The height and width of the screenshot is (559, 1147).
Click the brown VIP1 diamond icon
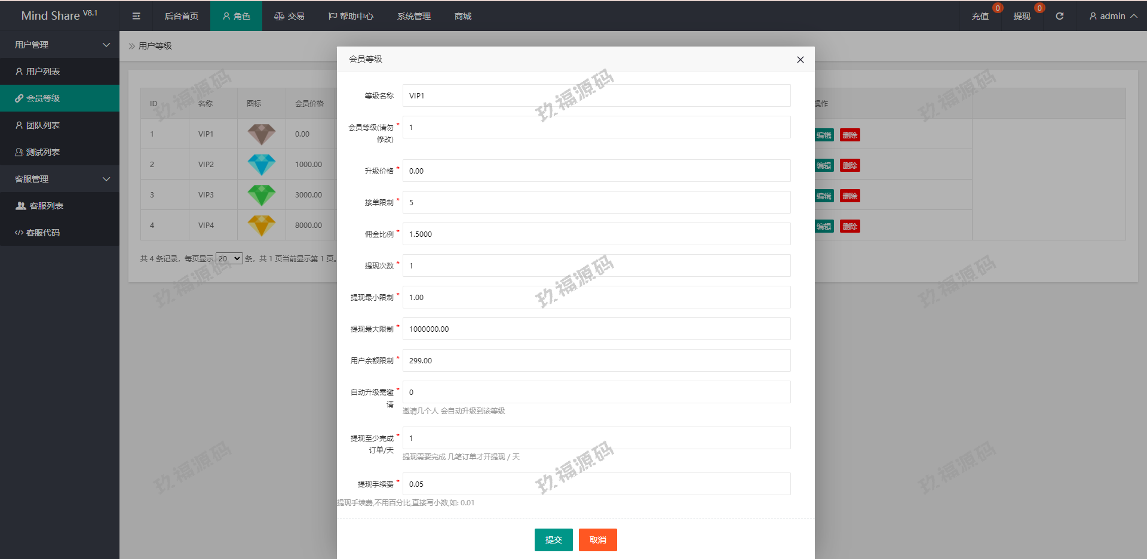(262, 134)
